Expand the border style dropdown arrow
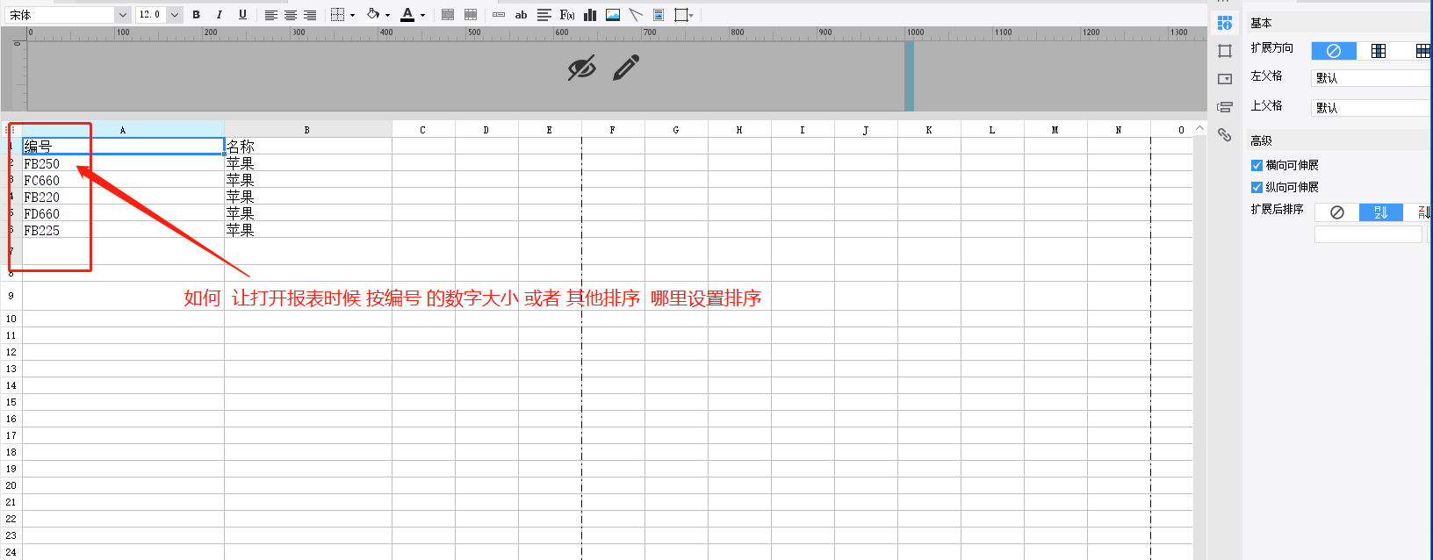Viewport: 1433px width, 560px height. [x=352, y=15]
